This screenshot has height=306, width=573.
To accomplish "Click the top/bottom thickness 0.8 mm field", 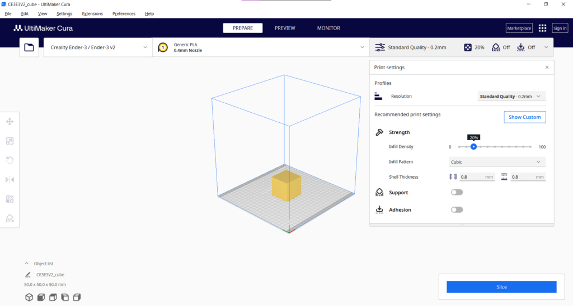I will [x=528, y=177].
